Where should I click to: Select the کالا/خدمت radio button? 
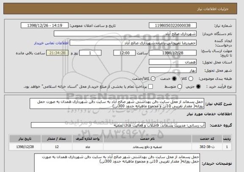[153, 79]
